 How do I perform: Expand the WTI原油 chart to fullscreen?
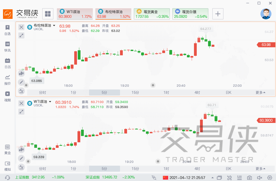[21, 112]
